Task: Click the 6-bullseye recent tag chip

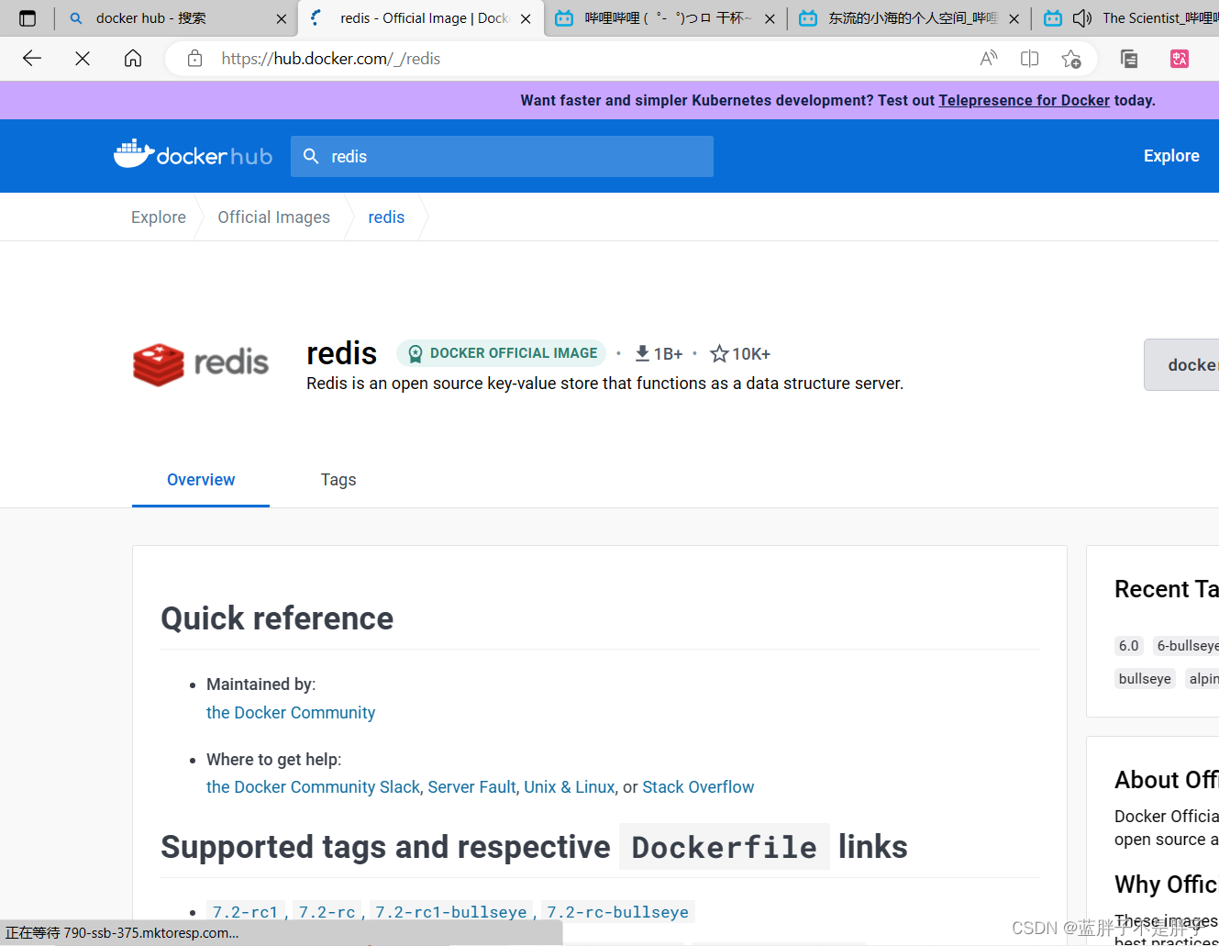Action: point(1186,646)
